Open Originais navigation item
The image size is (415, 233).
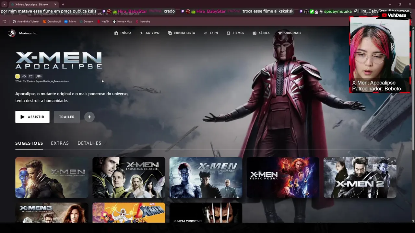[x=290, y=33]
